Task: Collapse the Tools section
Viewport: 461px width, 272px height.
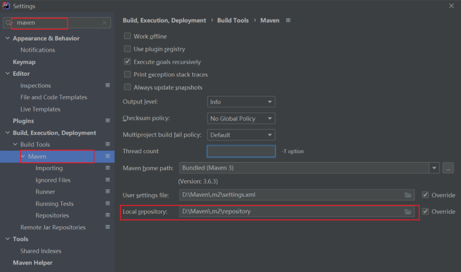Action: coord(8,239)
